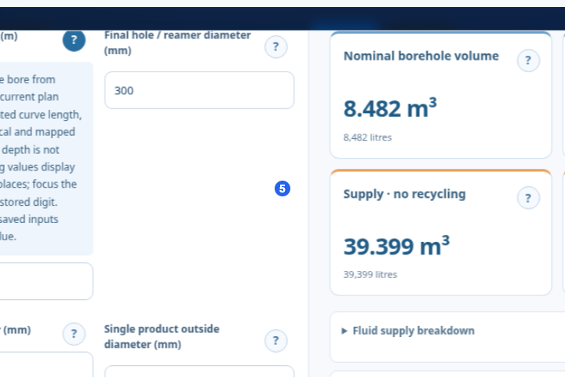The height and width of the screenshot is (377, 565).
Task: Click the filled blue help icon beside (m)
Action: (x=74, y=40)
